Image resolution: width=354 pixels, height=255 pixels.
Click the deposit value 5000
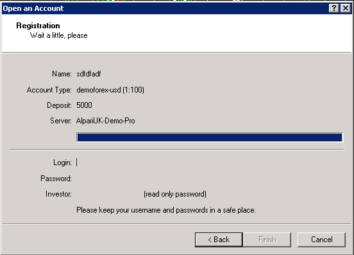pyautogui.click(x=84, y=105)
